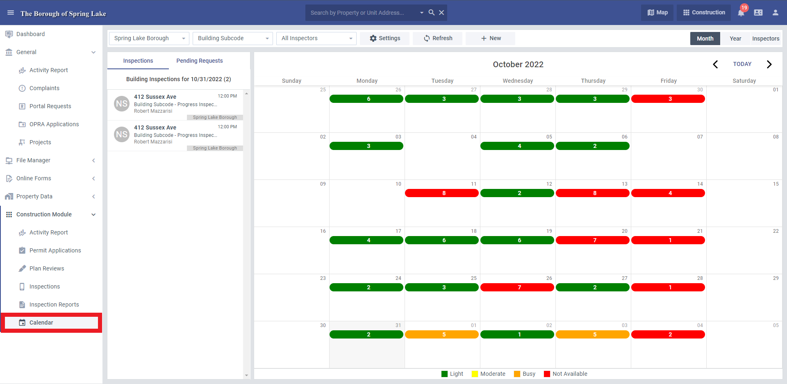Open the hamburger navigation menu
787x384 pixels.
tap(11, 13)
